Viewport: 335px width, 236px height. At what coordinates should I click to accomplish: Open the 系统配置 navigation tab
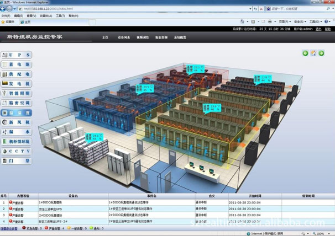tap(180, 37)
